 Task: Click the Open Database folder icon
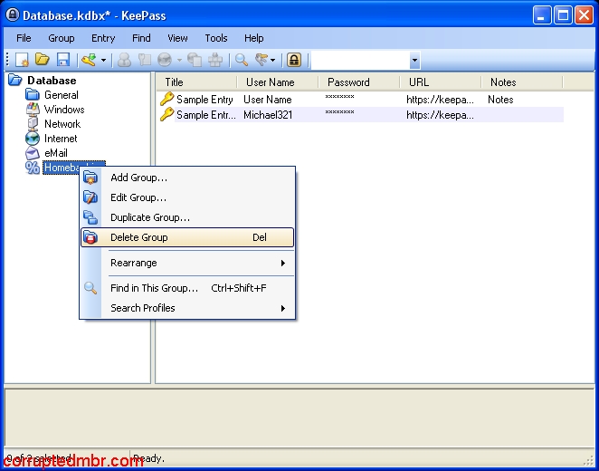43,60
